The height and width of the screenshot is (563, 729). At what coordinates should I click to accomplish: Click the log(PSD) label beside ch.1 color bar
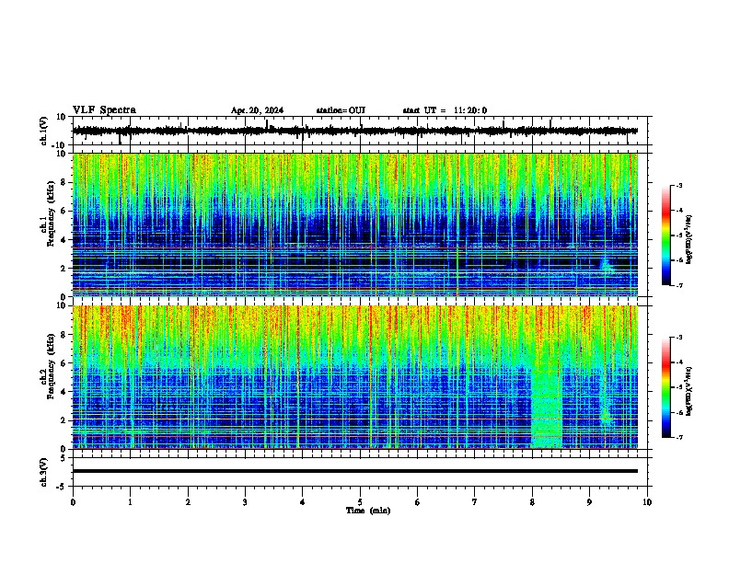tap(688, 239)
